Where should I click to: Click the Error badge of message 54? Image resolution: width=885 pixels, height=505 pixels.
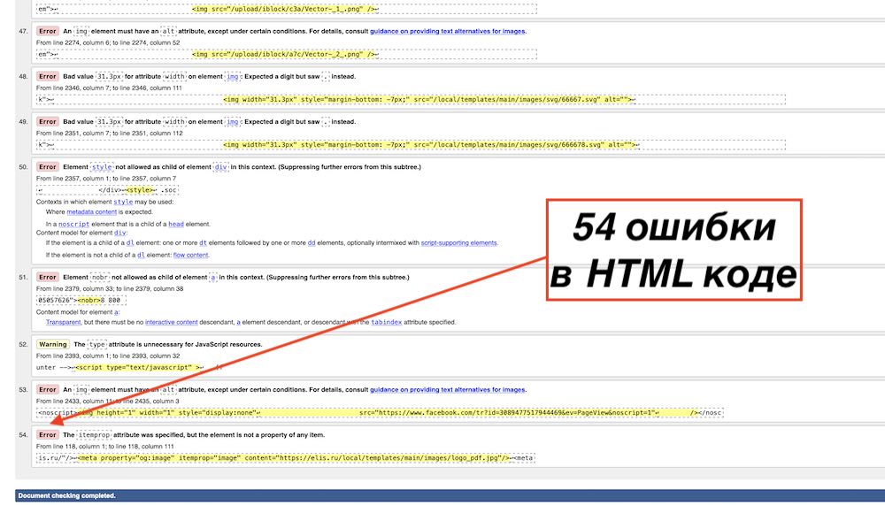coord(48,434)
